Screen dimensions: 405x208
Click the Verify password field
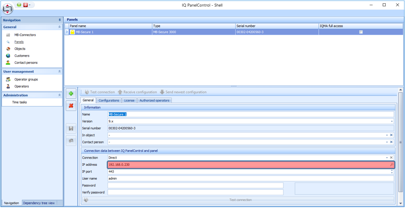click(x=196, y=192)
